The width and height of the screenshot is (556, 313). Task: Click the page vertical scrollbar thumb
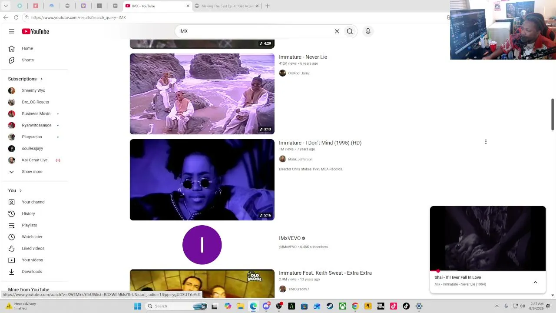(x=553, y=114)
